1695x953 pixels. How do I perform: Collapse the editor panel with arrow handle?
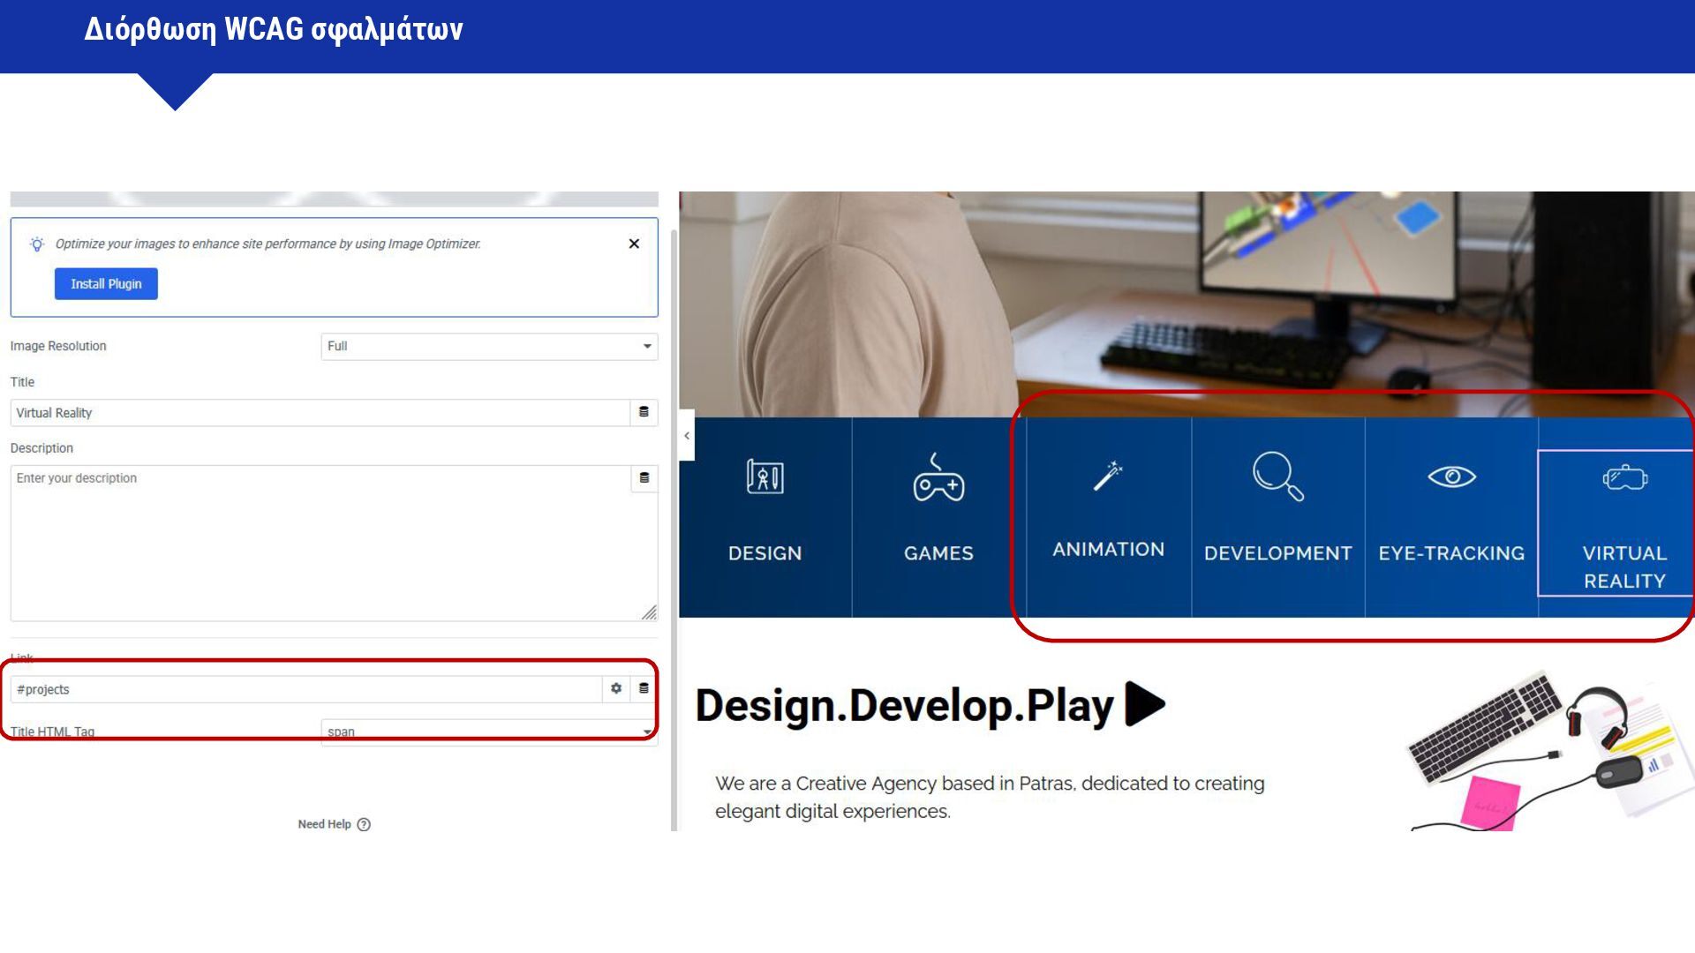[x=687, y=435]
